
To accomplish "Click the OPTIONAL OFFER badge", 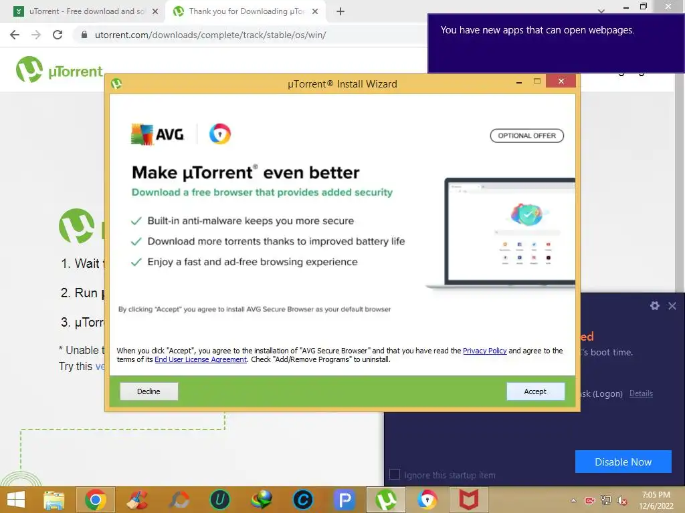I will pos(527,136).
